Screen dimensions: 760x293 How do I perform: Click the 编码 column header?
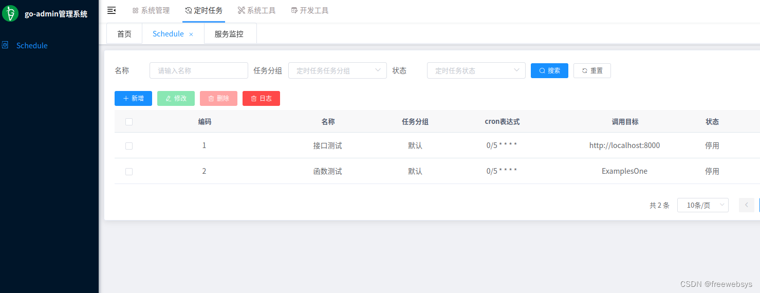coord(205,122)
